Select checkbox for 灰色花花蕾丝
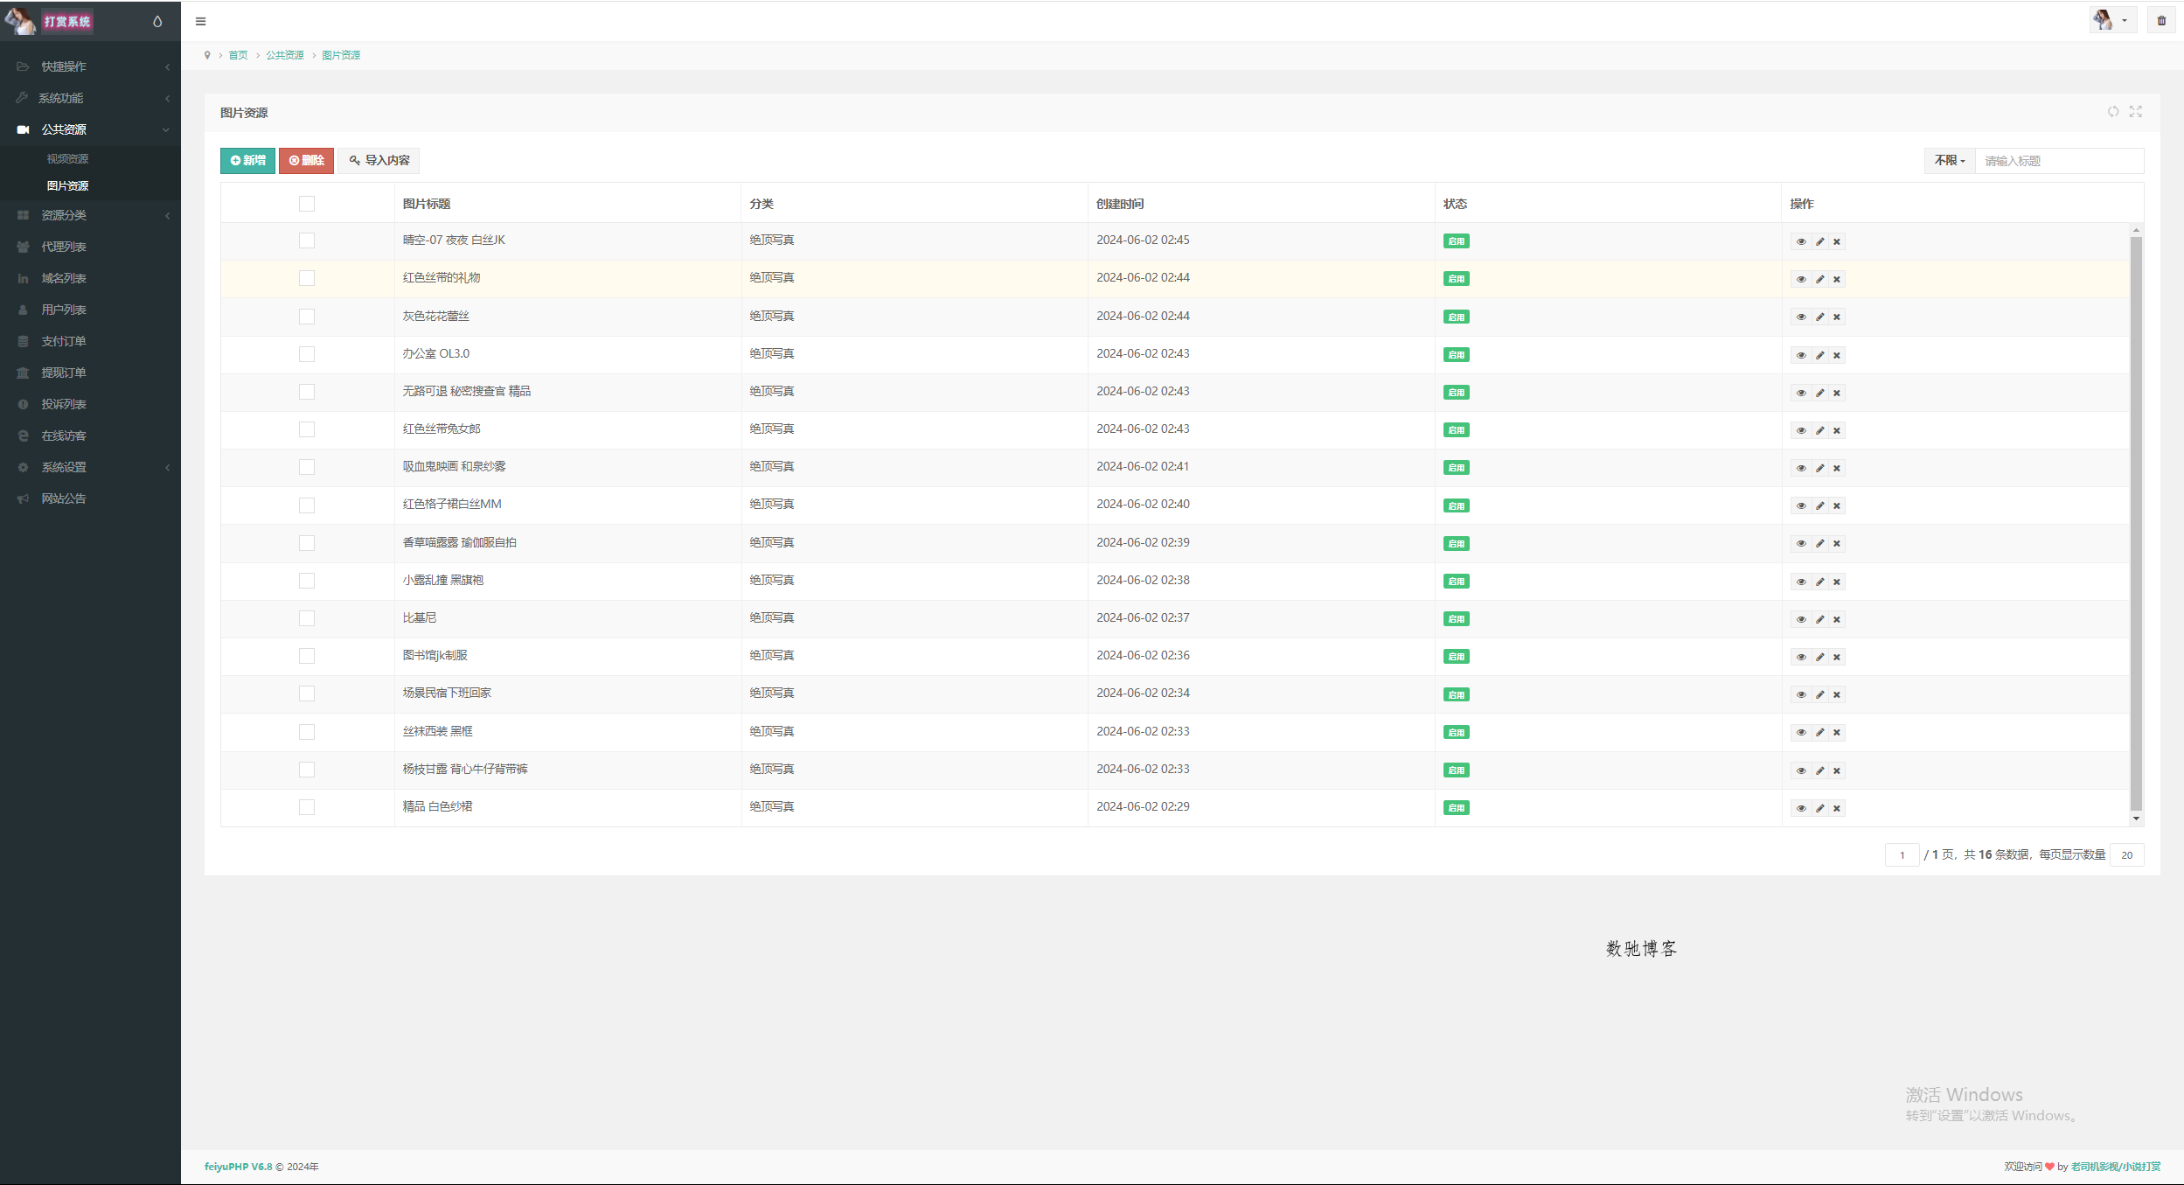 [307, 317]
